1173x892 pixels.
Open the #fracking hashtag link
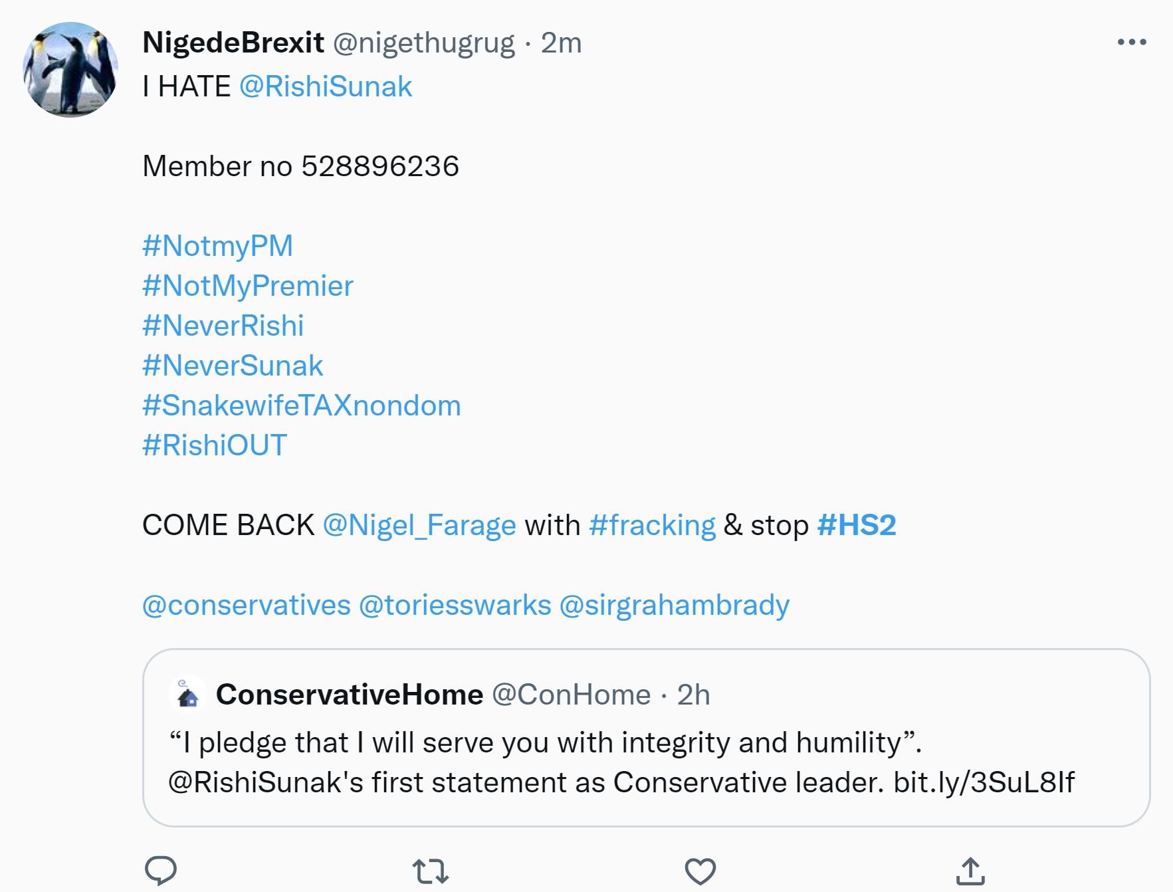pyautogui.click(x=652, y=526)
